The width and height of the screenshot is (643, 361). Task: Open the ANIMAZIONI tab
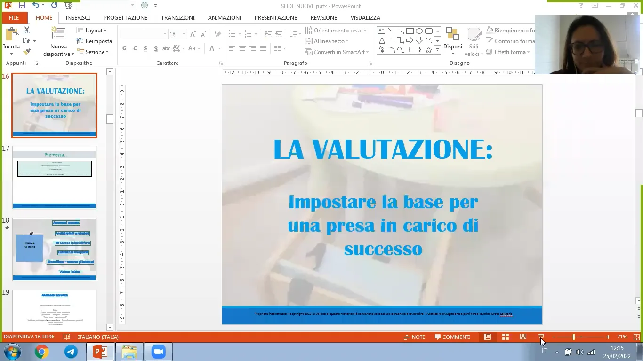point(225,18)
